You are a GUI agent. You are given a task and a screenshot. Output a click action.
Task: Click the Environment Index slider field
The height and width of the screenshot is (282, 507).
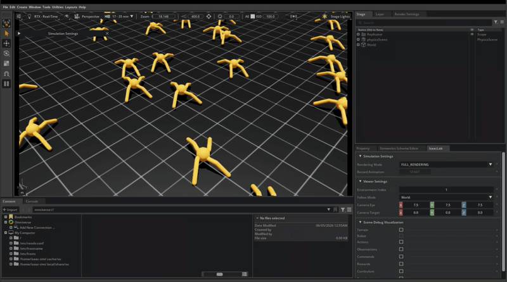tap(446, 190)
